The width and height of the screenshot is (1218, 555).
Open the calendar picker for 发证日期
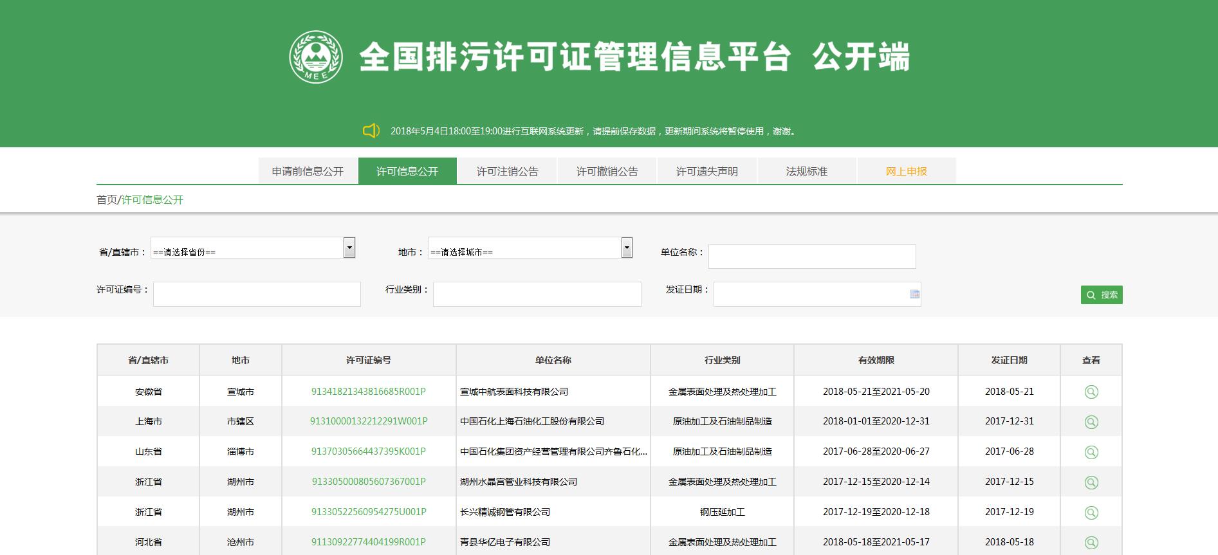[914, 295]
